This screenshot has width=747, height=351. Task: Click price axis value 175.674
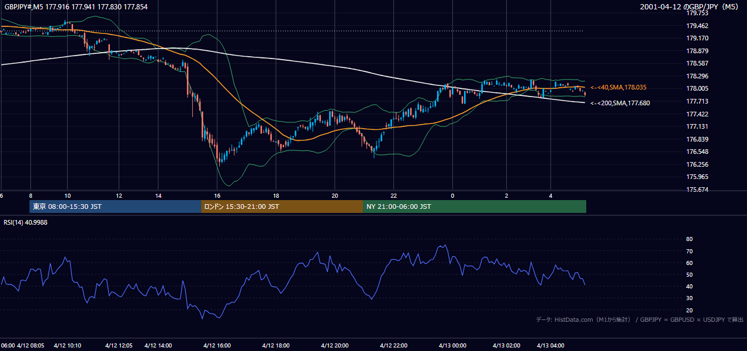697,190
